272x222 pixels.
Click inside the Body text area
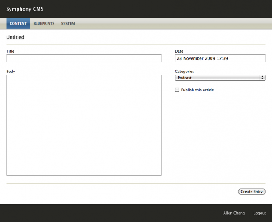(84, 125)
